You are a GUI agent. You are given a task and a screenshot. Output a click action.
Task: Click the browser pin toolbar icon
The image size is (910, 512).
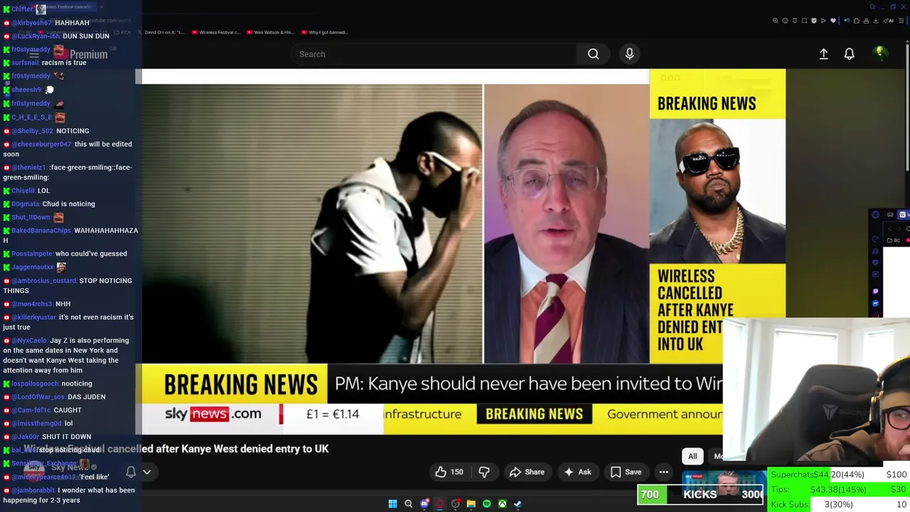click(x=795, y=21)
